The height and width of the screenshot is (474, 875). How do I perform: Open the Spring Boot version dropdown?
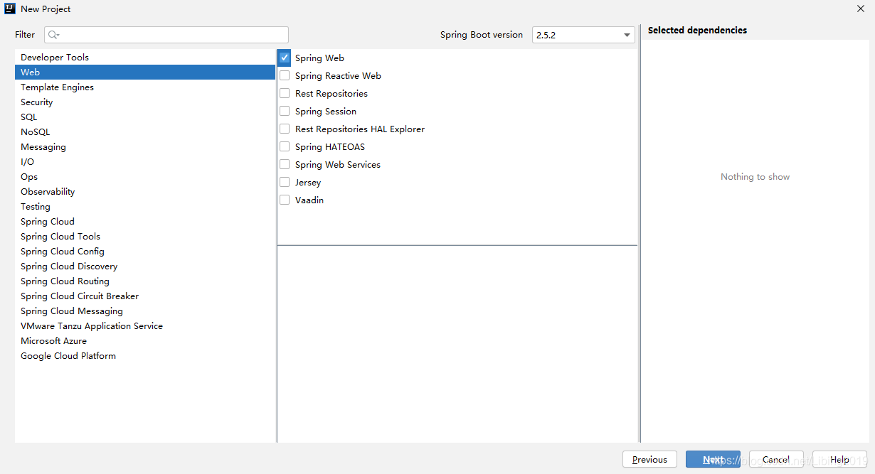click(x=583, y=35)
